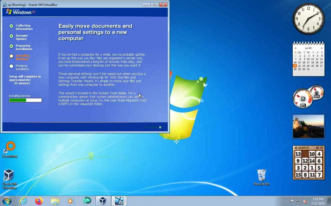
Task: Switch to the xp VM taskbar button
Action: click(x=119, y=201)
